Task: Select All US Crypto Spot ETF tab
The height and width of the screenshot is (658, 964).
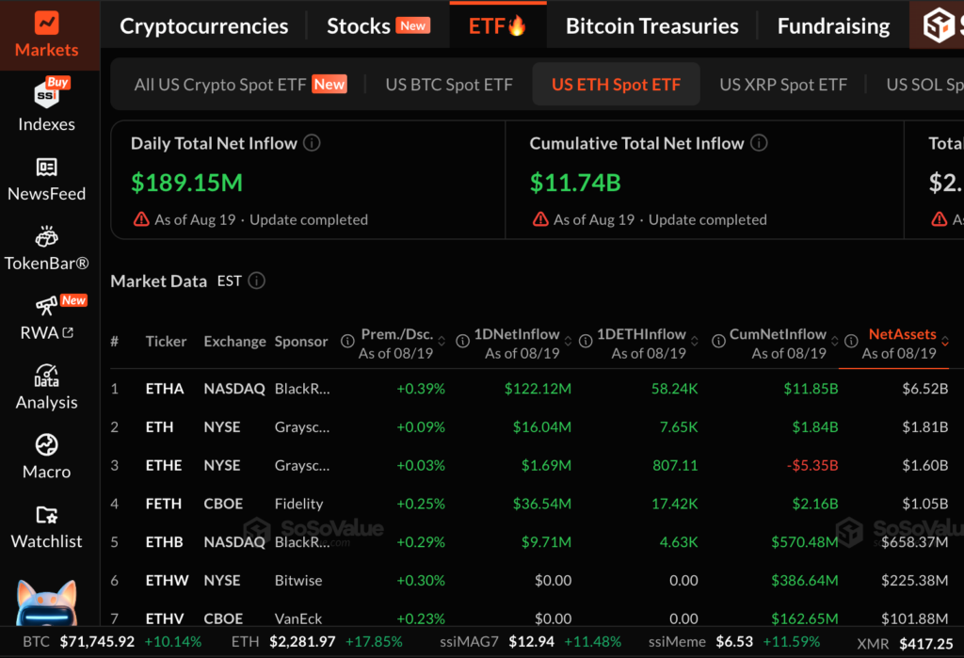Action: (x=240, y=84)
